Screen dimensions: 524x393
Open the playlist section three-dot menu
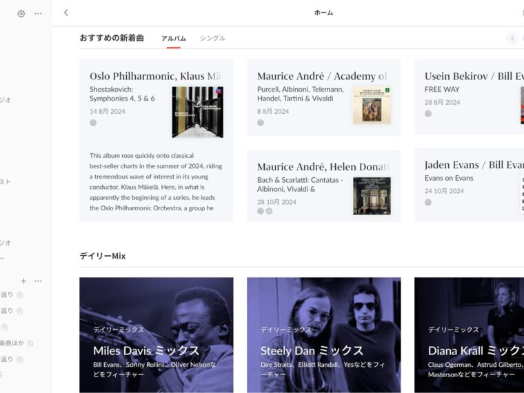(x=38, y=281)
